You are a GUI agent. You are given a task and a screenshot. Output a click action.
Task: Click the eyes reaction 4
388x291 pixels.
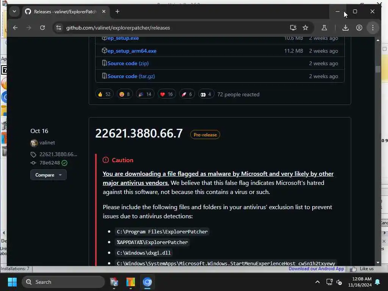tap(206, 94)
